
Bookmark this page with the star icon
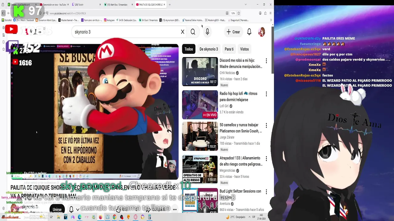pos(239,13)
